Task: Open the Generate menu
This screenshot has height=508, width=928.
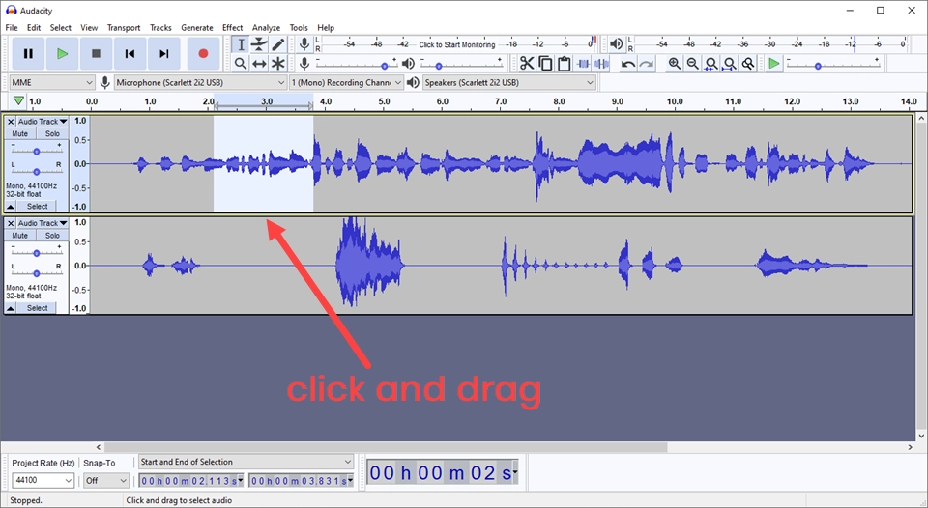Action: [x=197, y=28]
